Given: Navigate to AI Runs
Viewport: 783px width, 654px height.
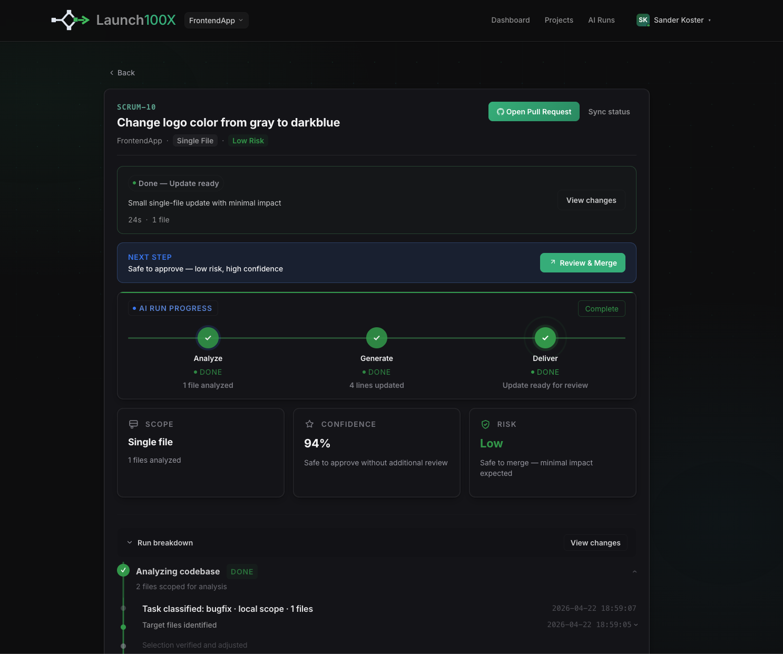Looking at the screenshot, I should click(x=601, y=19).
